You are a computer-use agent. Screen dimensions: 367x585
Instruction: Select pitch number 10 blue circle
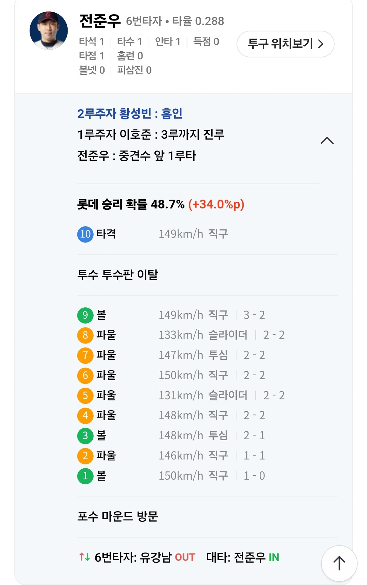85,234
